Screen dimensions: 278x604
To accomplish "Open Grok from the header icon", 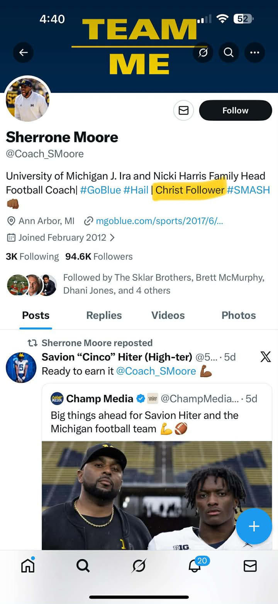I will pos(203,52).
